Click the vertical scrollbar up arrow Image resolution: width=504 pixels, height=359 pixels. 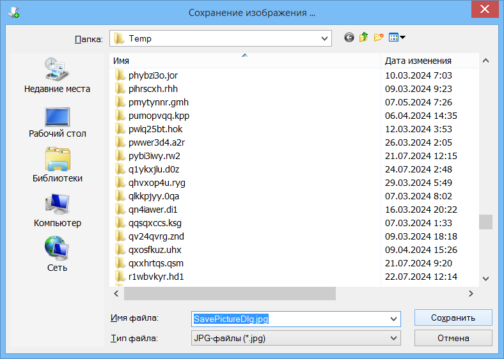point(485,61)
